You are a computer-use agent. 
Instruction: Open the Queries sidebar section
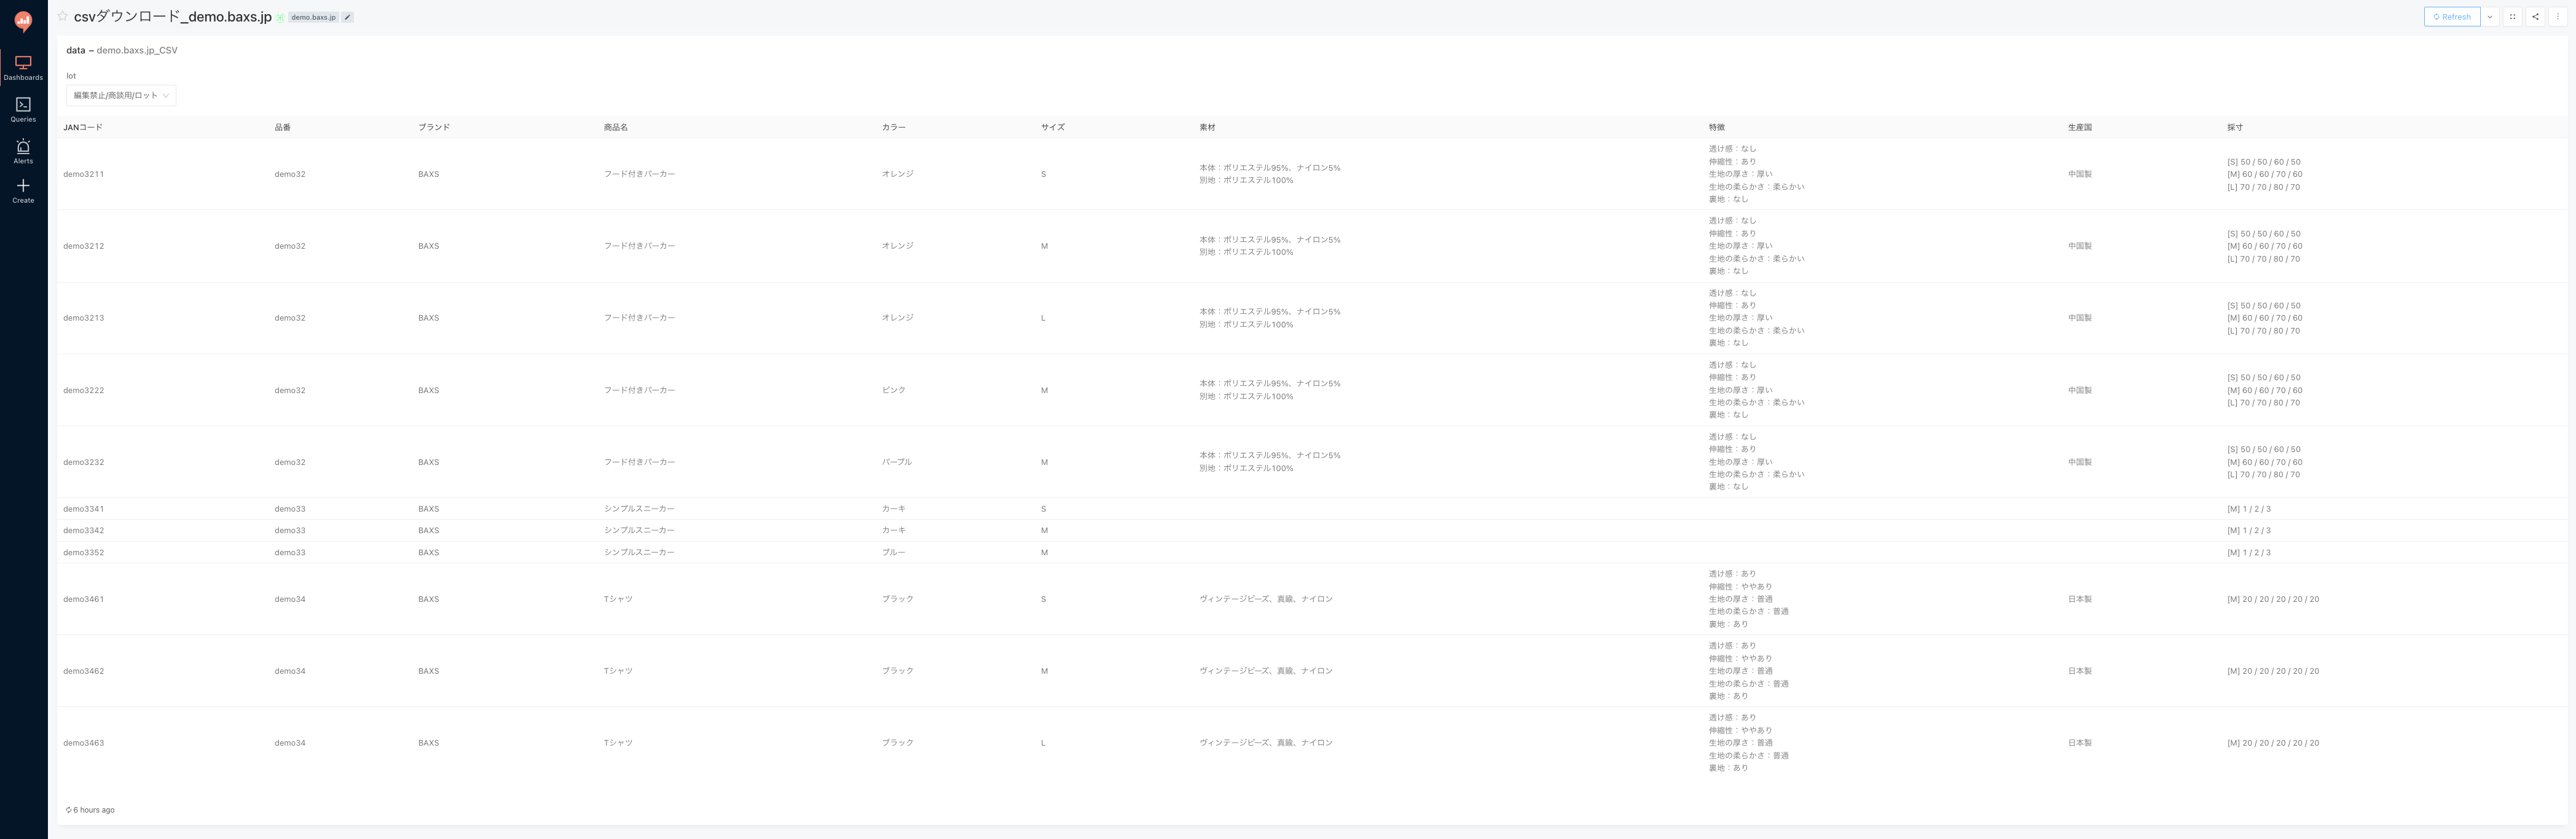coord(23,109)
